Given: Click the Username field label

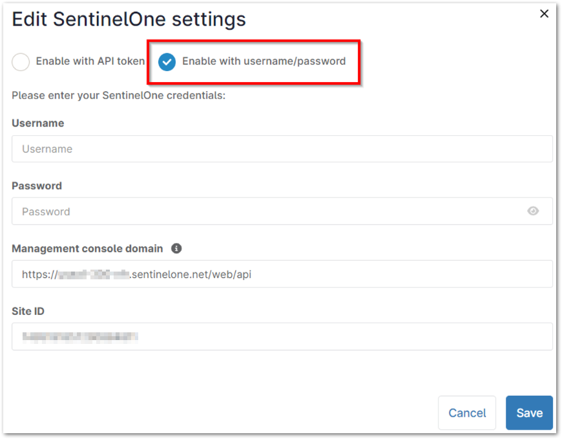Looking at the screenshot, I should [37, 123].
